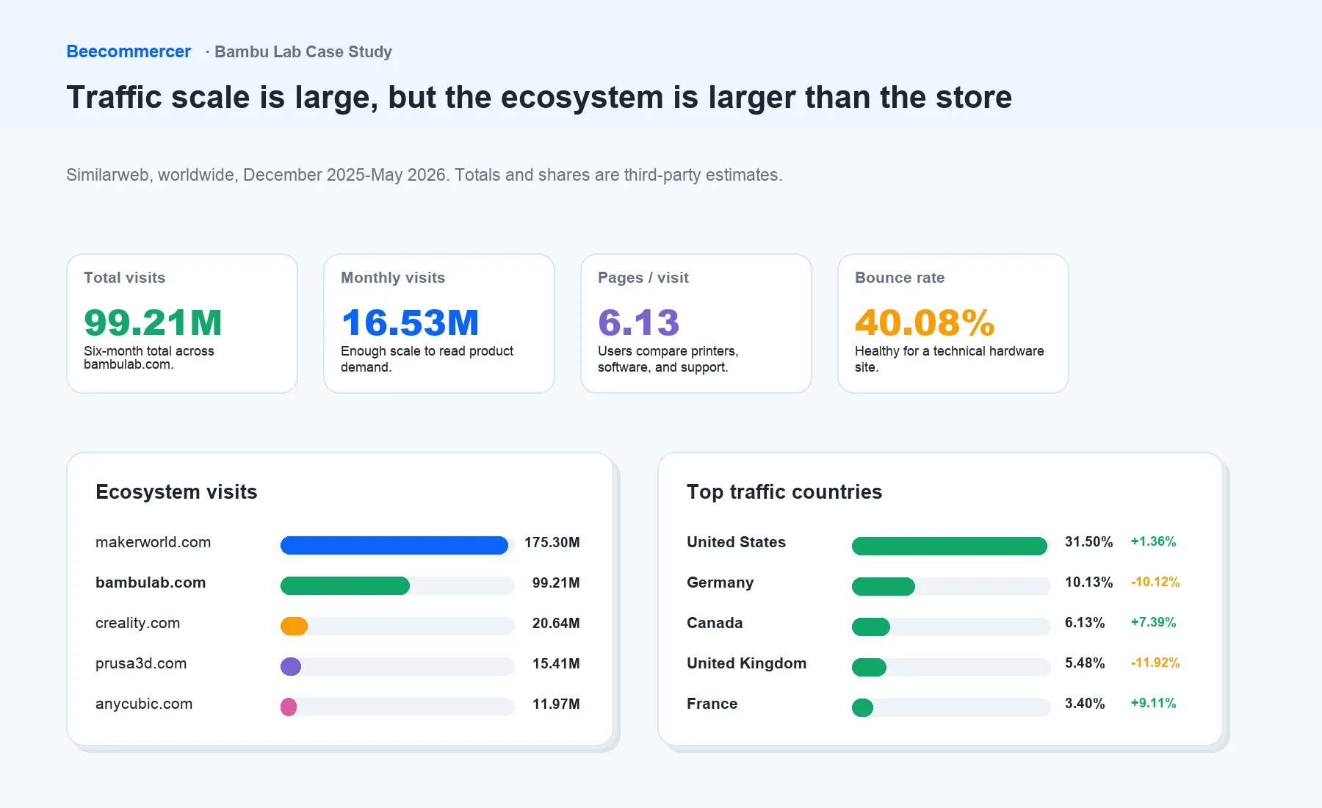Select the 175.30M visits value
Screen dimensions: 1322x808
[552, 542]
